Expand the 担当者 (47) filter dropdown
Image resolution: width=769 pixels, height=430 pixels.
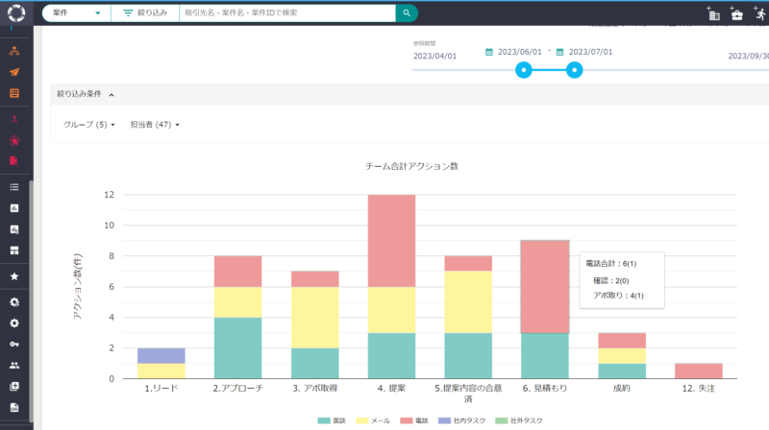tap(155, 125)
